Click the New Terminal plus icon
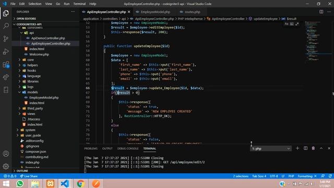The image size is (334, 188). coord(297,148)
